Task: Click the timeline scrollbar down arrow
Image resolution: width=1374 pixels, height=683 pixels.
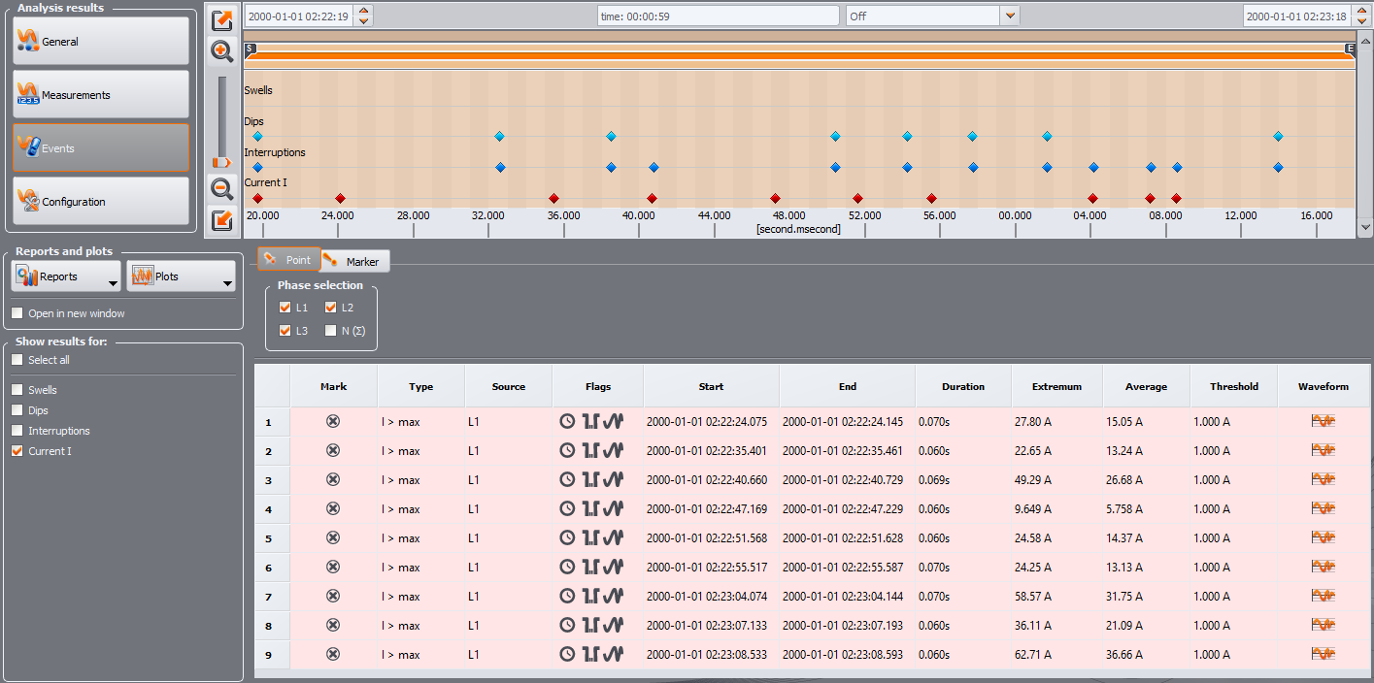Action: coord(1364,228)
